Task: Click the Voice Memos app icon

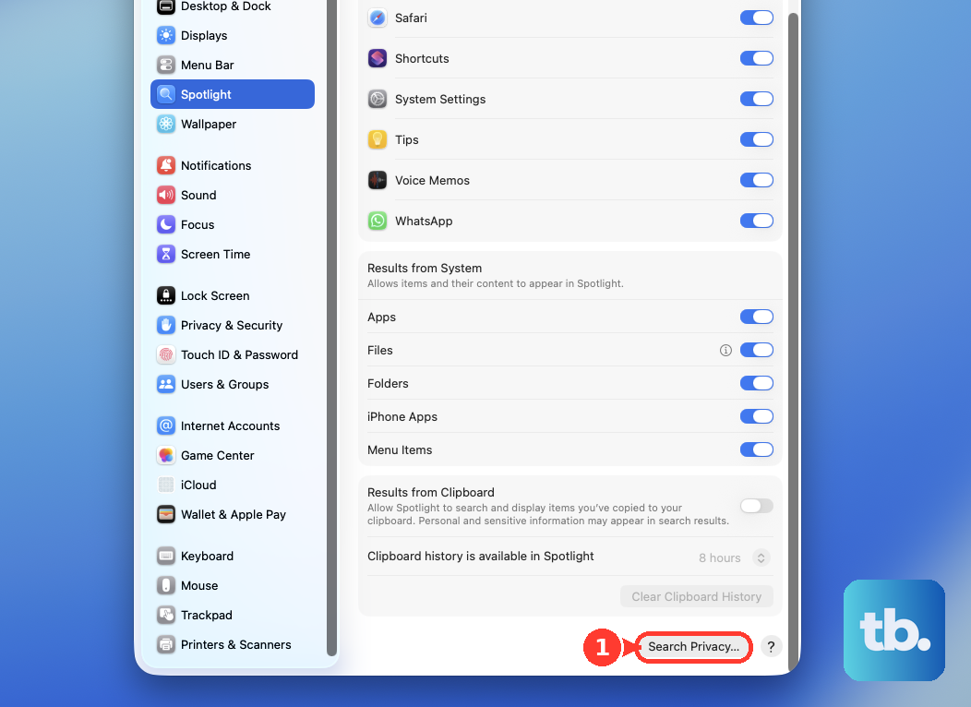Action: tap(378, 180)
